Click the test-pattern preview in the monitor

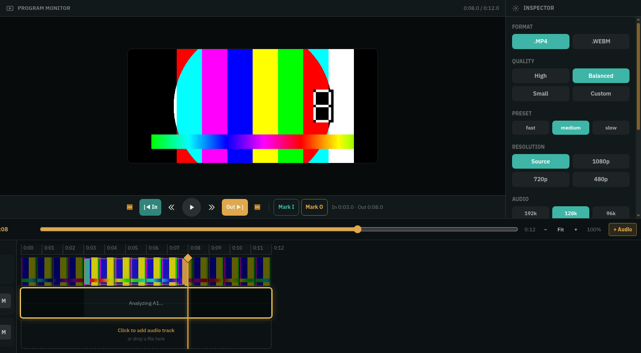(x=253, y=106)
